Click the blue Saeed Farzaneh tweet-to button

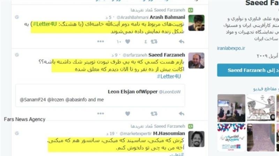248,70
